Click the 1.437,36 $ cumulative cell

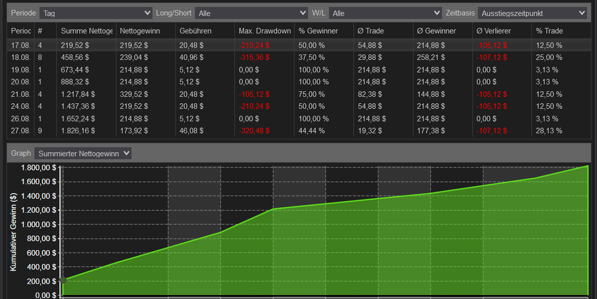point(78,106)
